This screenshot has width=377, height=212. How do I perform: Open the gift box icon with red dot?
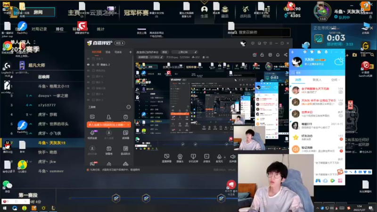[254, 55]
